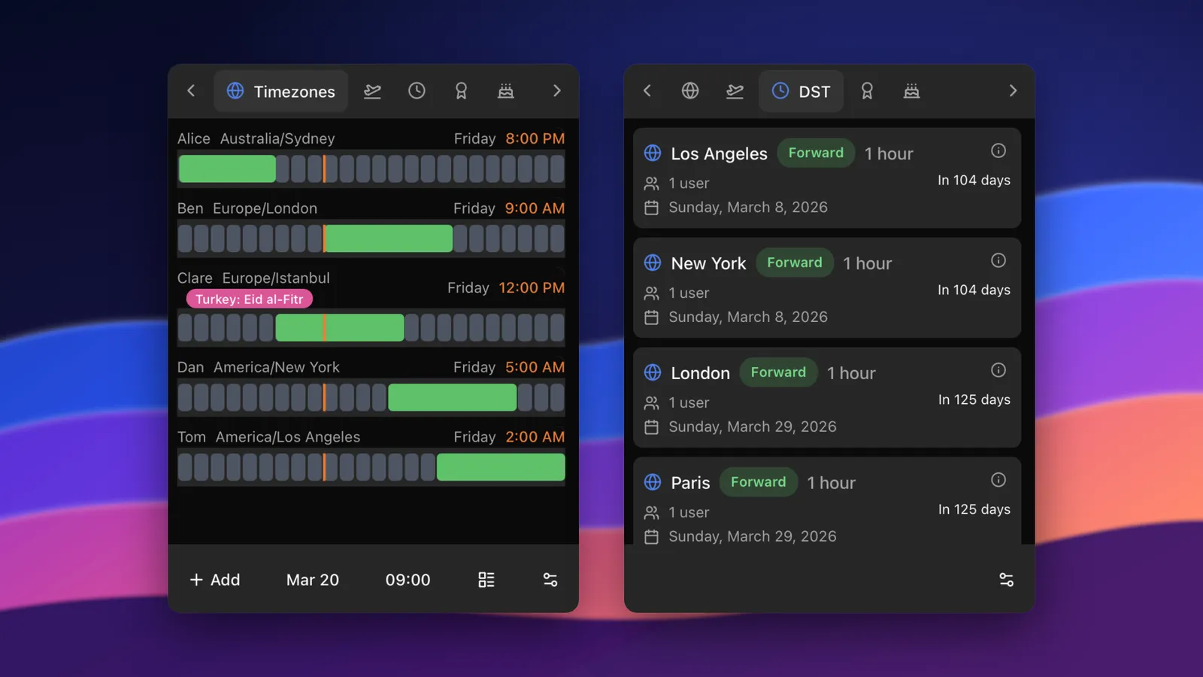This screenshot has height=677, width=1203.
Task: Click Alice's Sydney timeline bar
Action: 371,168
